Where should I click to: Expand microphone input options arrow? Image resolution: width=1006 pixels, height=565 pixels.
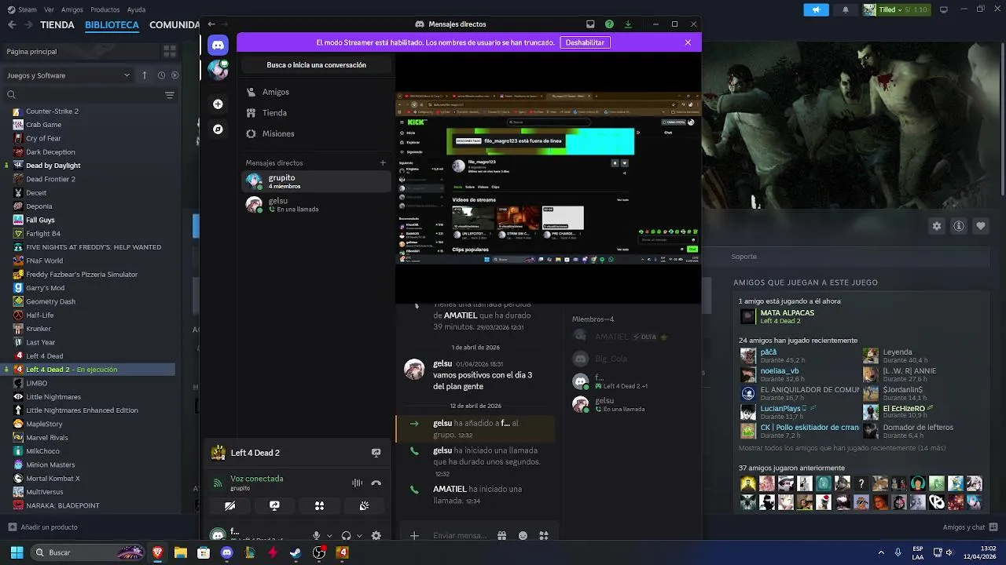point(329,536)
